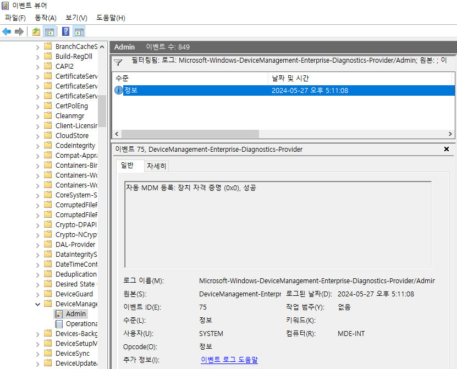This screenshot has height=369, width=457.
Task: Click the event list scroll left arrow
Action: 117,134
